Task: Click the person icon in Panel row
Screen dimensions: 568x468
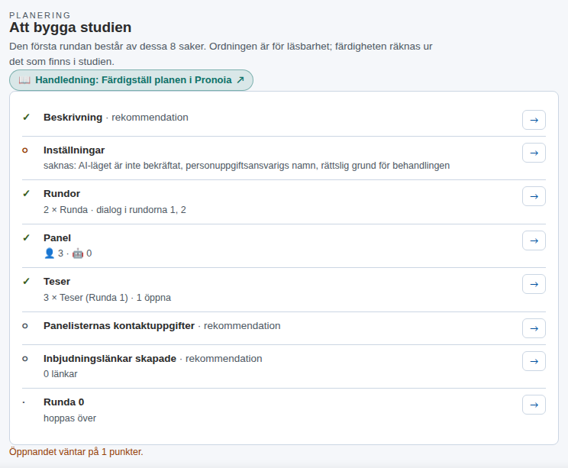Action: point(50,253)
